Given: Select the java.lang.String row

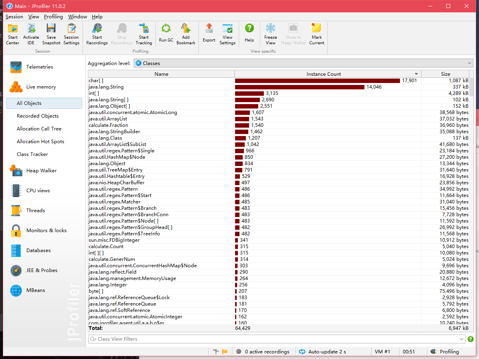Looking at the screenshot, I should tap(279, 87).
